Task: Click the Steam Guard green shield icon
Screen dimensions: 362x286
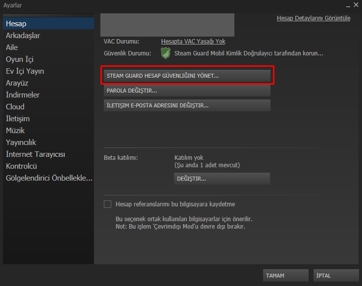Action: (x=166, y=53)
